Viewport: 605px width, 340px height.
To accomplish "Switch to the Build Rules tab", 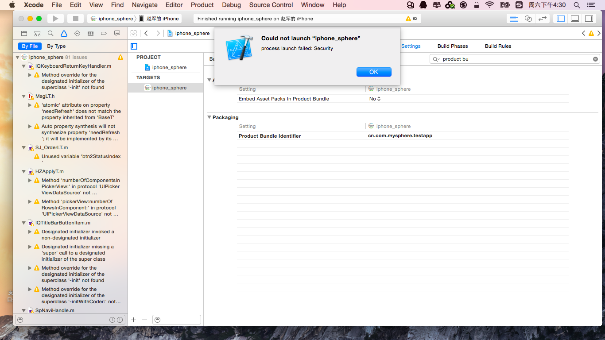I will click(498, 46).
